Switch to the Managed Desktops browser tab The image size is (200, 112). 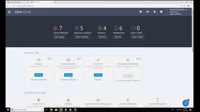click(18, 2)
